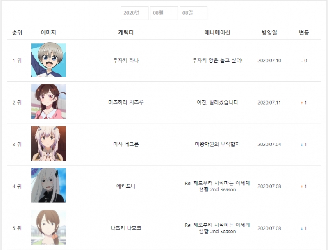This screenshot has height=250, width=328.
Task: Open anime title 마왕학원의 부적합자
Action: (x=217, y=144)
